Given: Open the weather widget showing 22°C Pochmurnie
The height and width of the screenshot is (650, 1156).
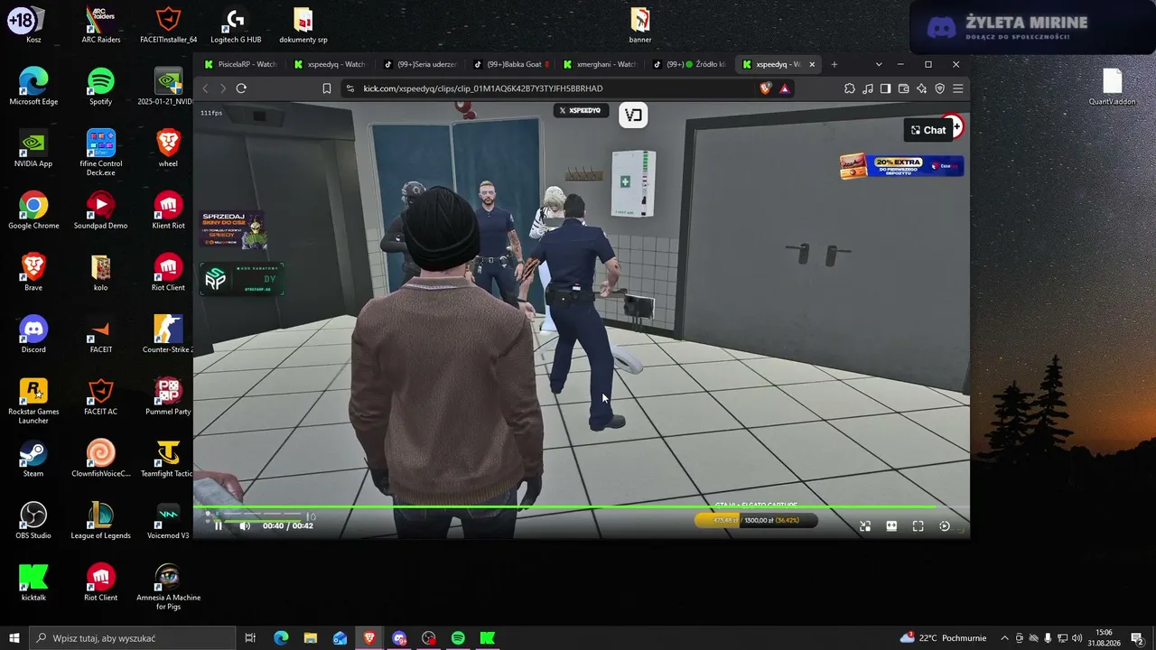Looking at the screenshot, I should (x=943, y=638).
